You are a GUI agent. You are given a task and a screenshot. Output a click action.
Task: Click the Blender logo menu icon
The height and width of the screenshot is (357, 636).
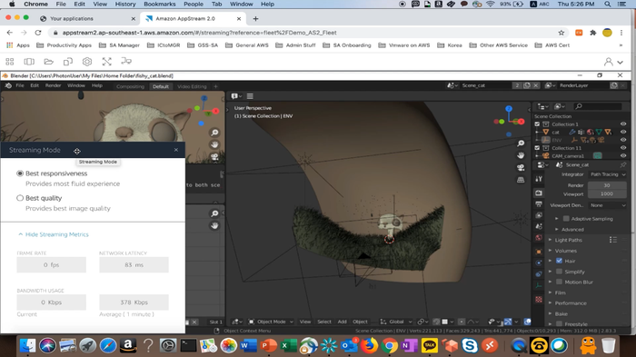[8, 85]
